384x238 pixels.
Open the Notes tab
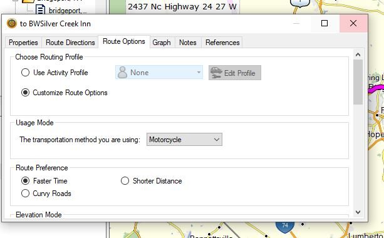(187, 43)
